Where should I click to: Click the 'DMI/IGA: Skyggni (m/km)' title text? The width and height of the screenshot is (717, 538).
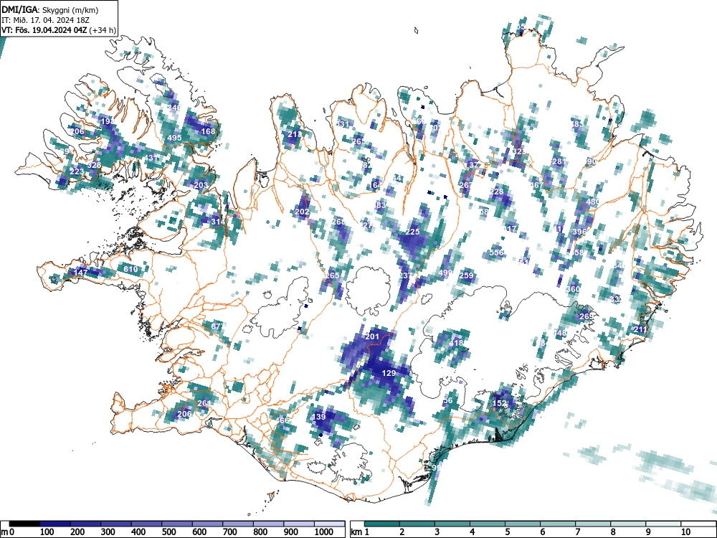click(x=50, y=9)
